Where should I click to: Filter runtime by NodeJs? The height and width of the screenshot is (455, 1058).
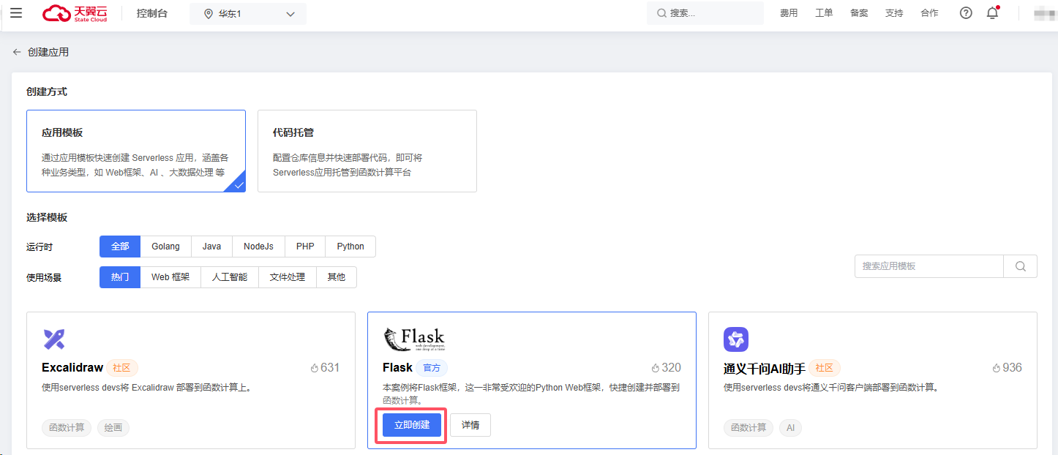259,247
